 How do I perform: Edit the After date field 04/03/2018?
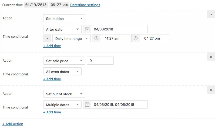pos(119,29)
